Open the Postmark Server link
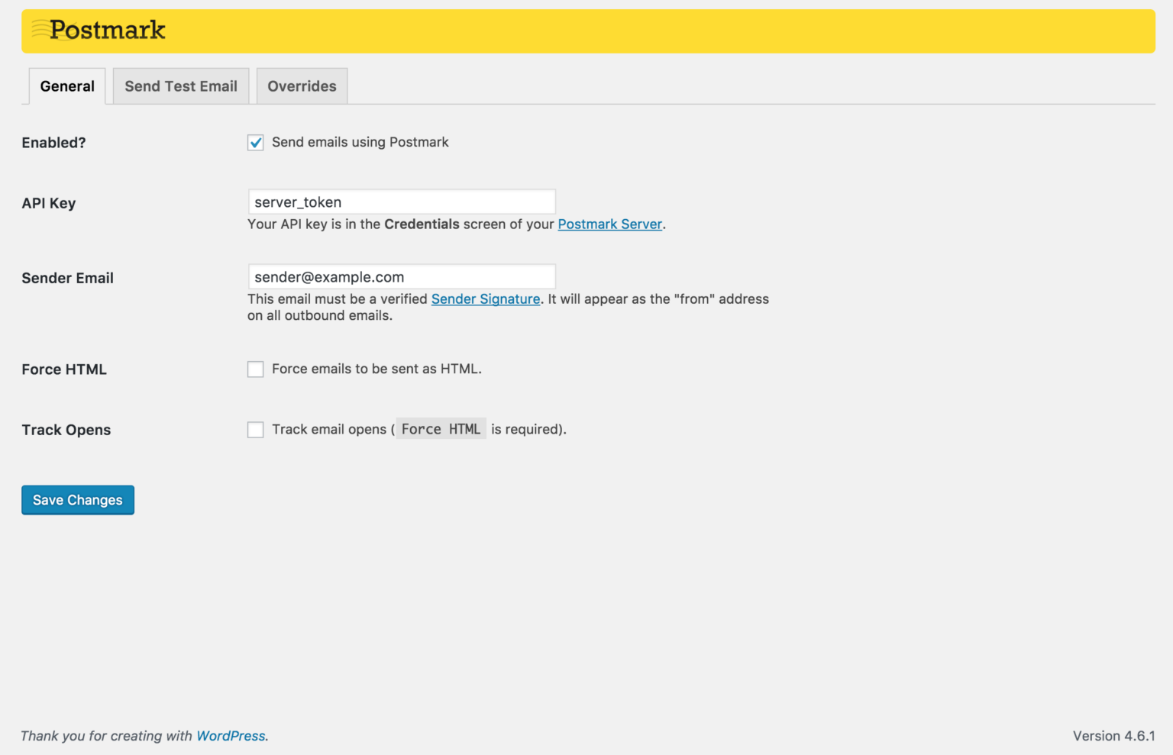This screenshot has width=1173, height=755. [x=609, y=224]
